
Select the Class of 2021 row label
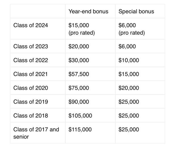(x=30, y=74)
